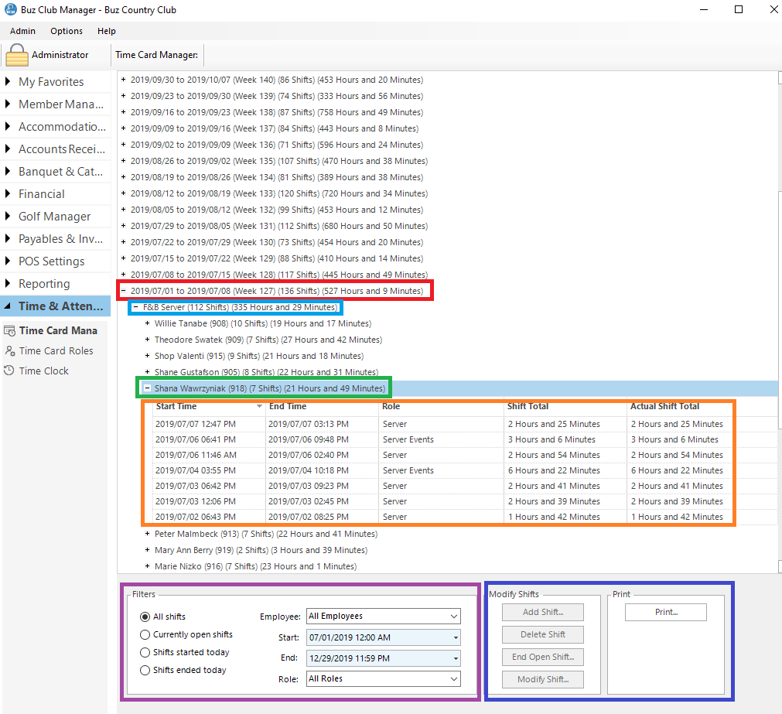Collapse the Shana Wawrzyniak shift list
Viewport: 782px width, 714px height.
coord(147,388)
